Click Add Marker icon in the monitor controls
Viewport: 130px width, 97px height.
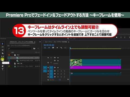point(117,37)
